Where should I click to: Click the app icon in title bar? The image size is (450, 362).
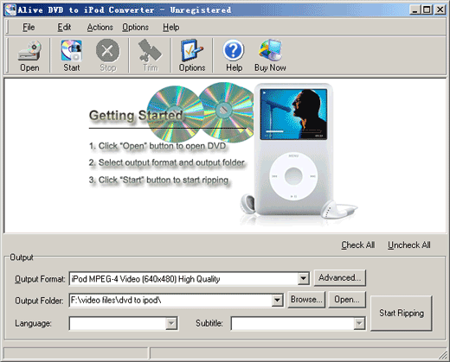[x=10, y=10]
